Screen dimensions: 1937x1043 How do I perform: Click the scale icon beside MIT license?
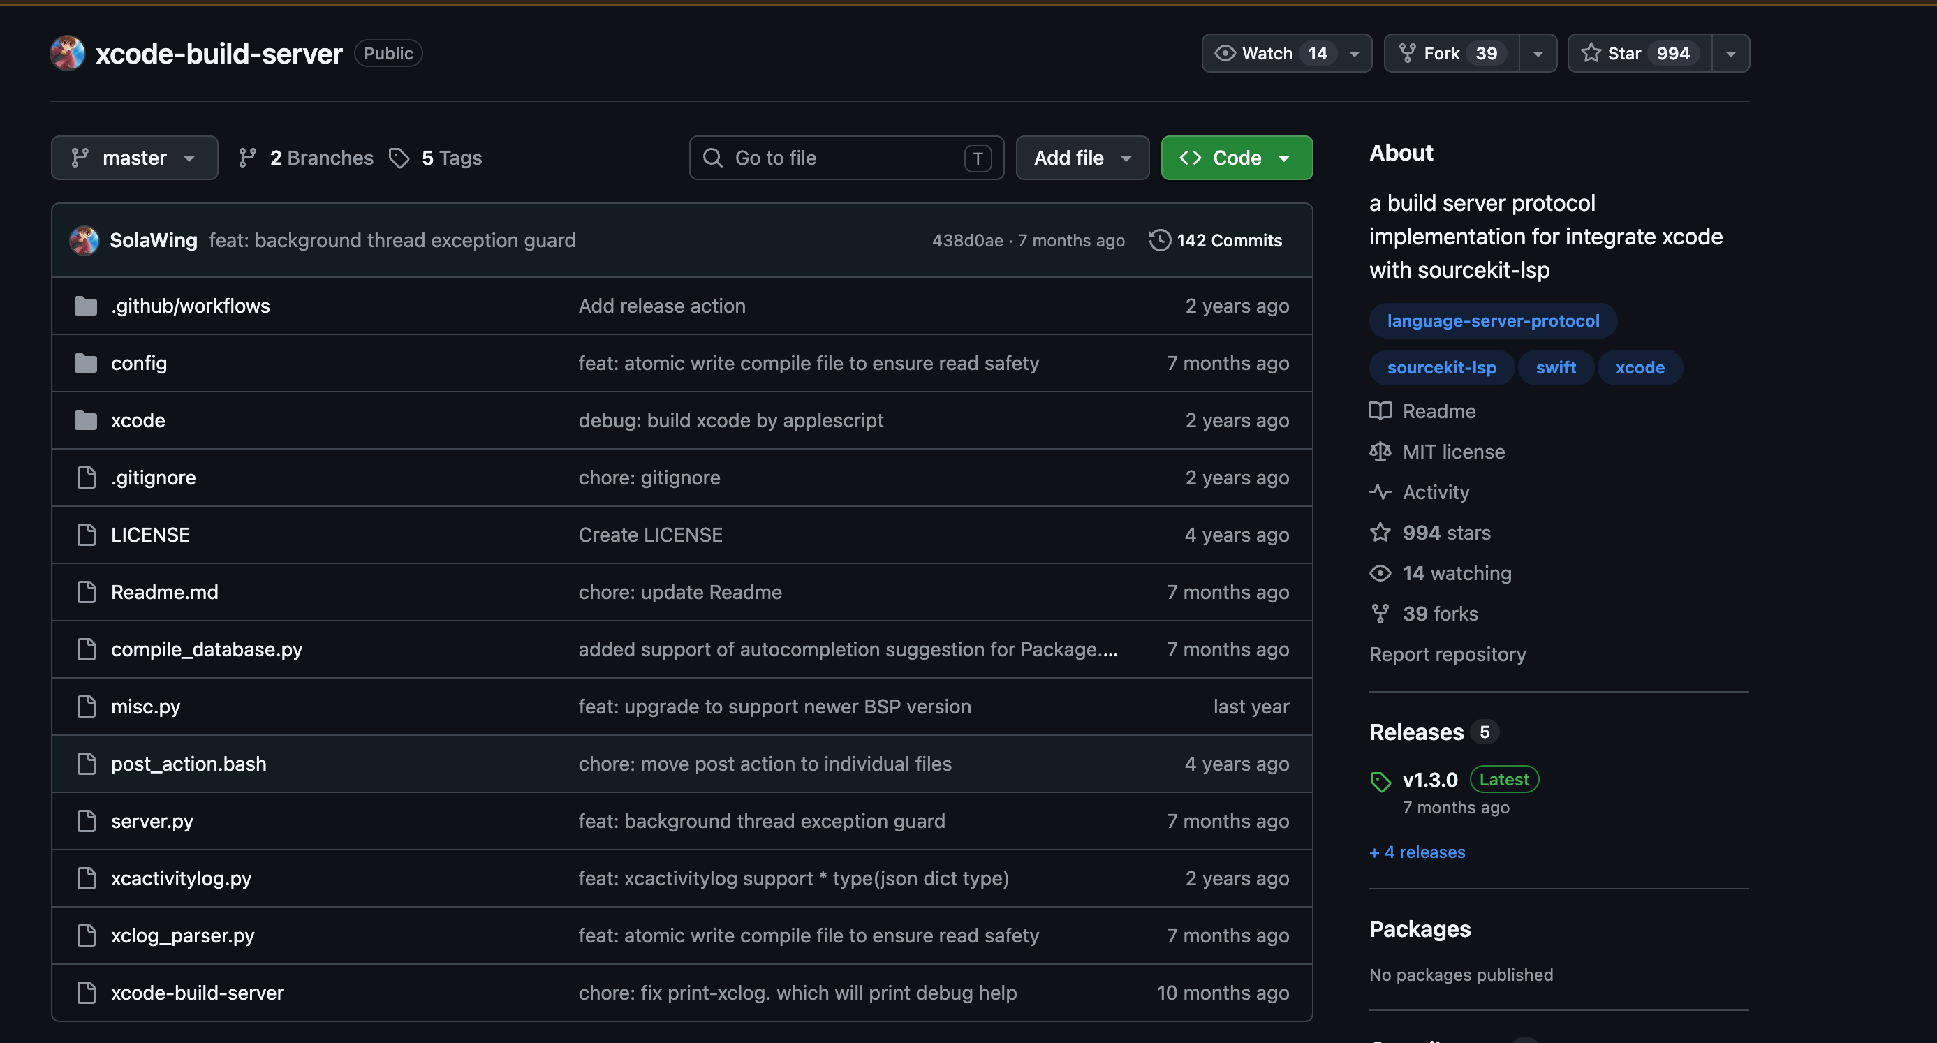(1380, 451)
